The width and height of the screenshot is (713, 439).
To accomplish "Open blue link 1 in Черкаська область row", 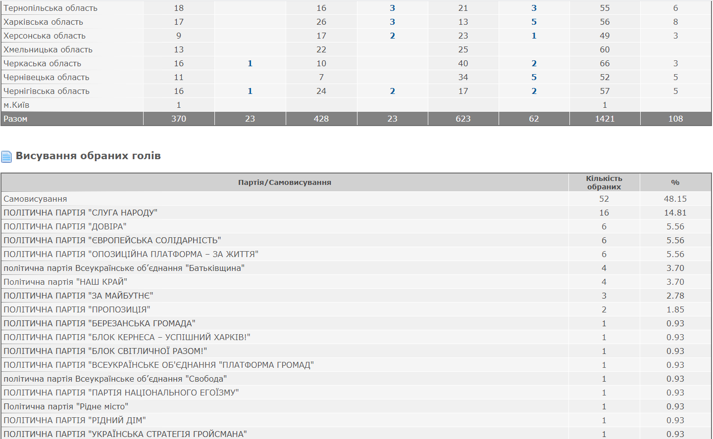I will (250, 63).
